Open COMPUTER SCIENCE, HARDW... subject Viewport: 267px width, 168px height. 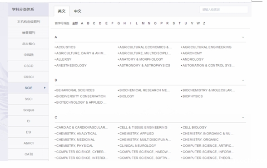[145, 152]
